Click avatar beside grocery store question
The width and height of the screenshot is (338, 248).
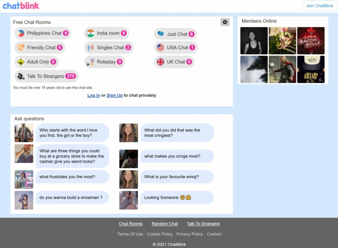pos(24,154)
